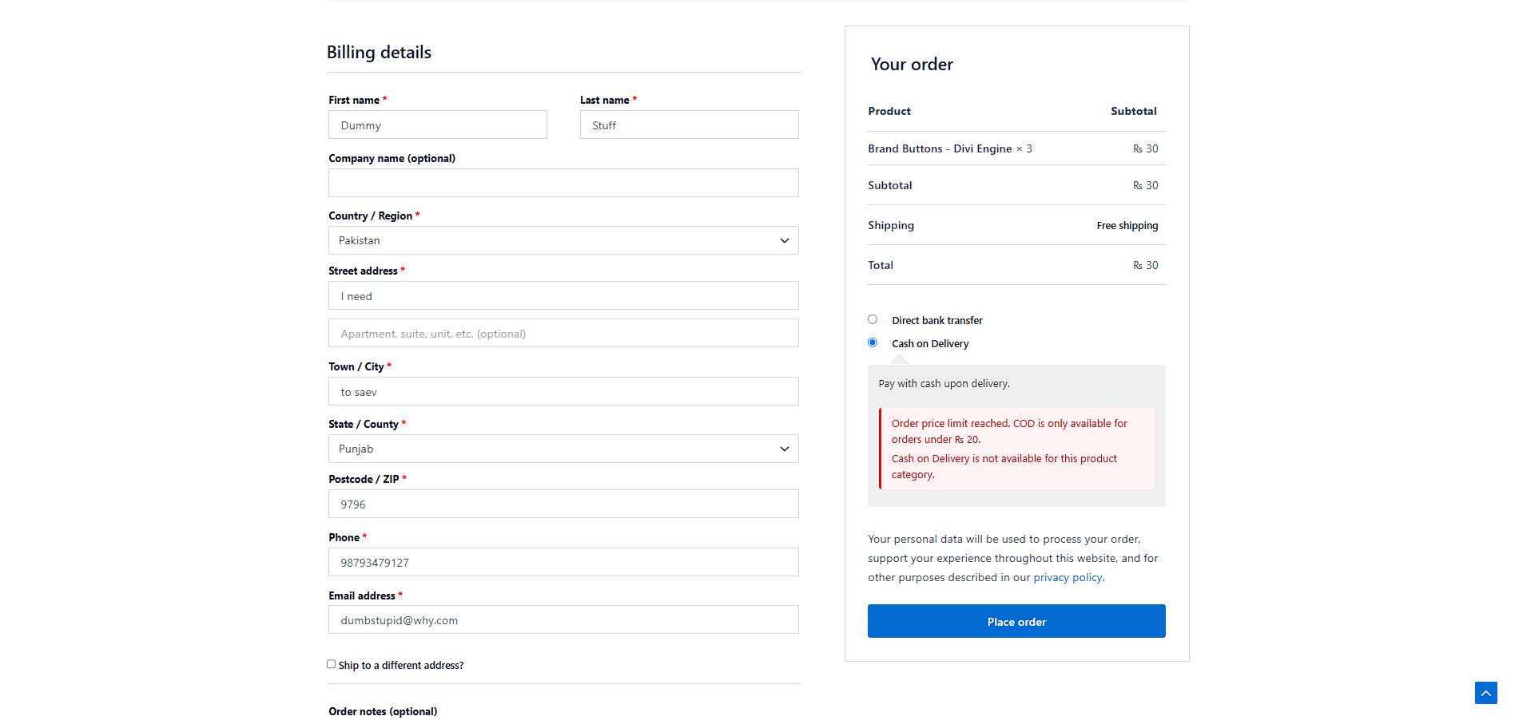1515x720 pixels.
Task: Click the 'Billing details' heading
Action: 379,52
